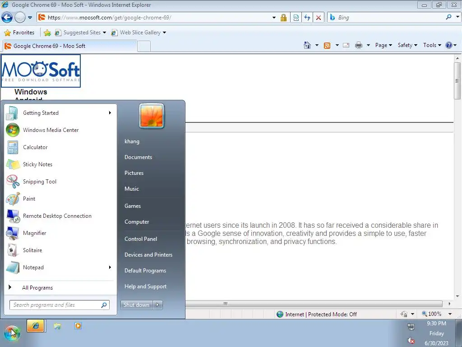Viewport: 462px width, 347px height.
Task: Open Sticky Notes
Action: (60, 164)
